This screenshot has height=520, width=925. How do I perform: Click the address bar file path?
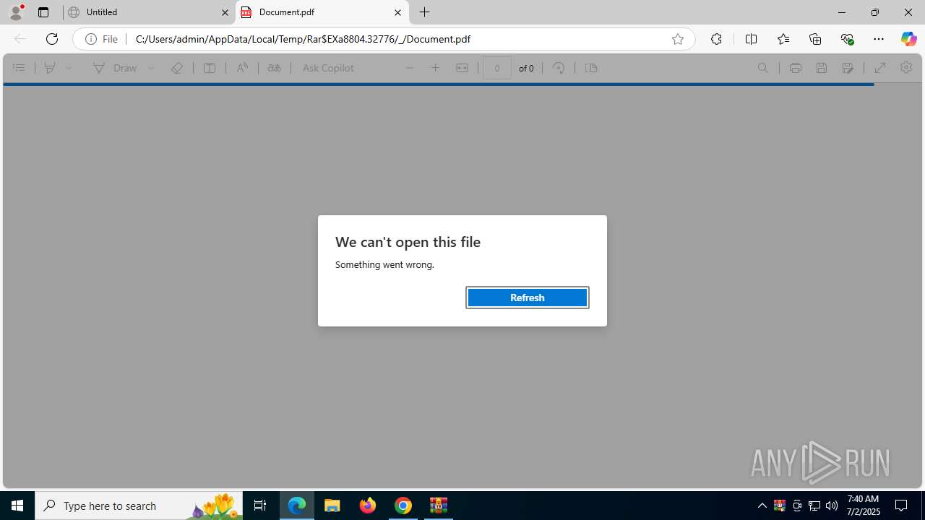click(x=303, y=39)
